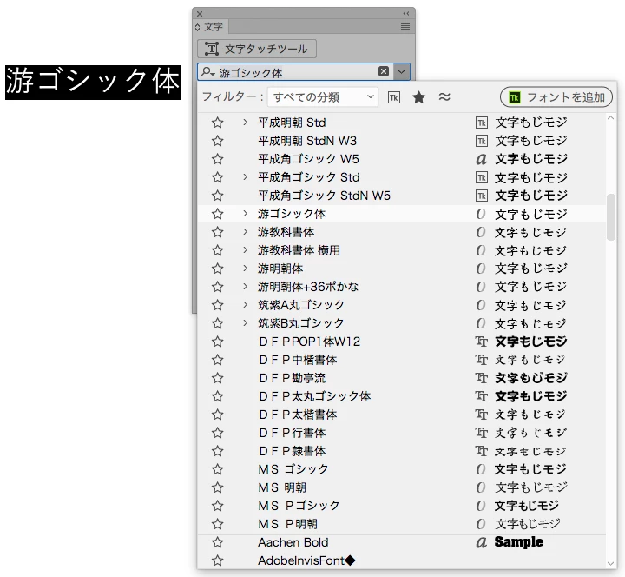Favorite 平成明朝 Std font
Image resolution: width=625 pixels, height=577 pixels.
click(x=217, y=123)
